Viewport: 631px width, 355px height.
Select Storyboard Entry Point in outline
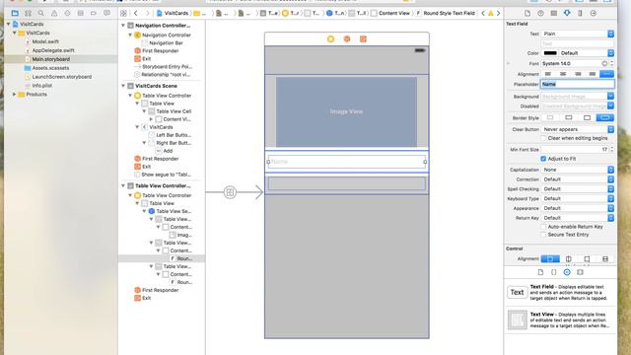point(163,67)
